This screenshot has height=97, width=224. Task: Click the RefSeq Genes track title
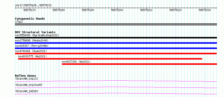pyautogui.click(x=26, y=76)
